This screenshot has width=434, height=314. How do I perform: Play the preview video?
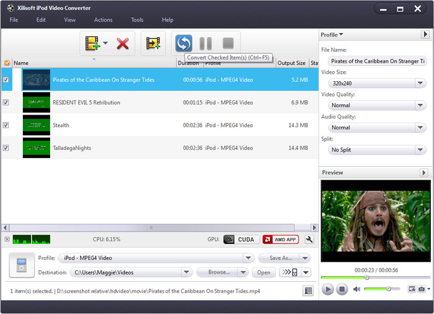(x=328, y=289)
